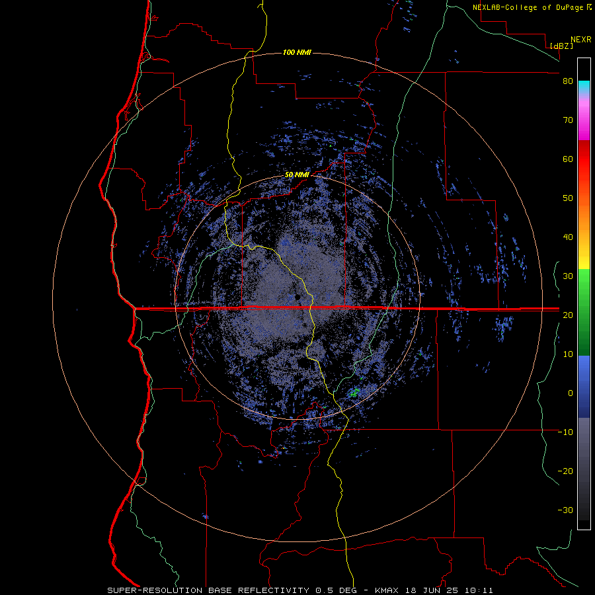
Task: Click the '50 NMI' range ring label
Action: [x=297, y=175]
